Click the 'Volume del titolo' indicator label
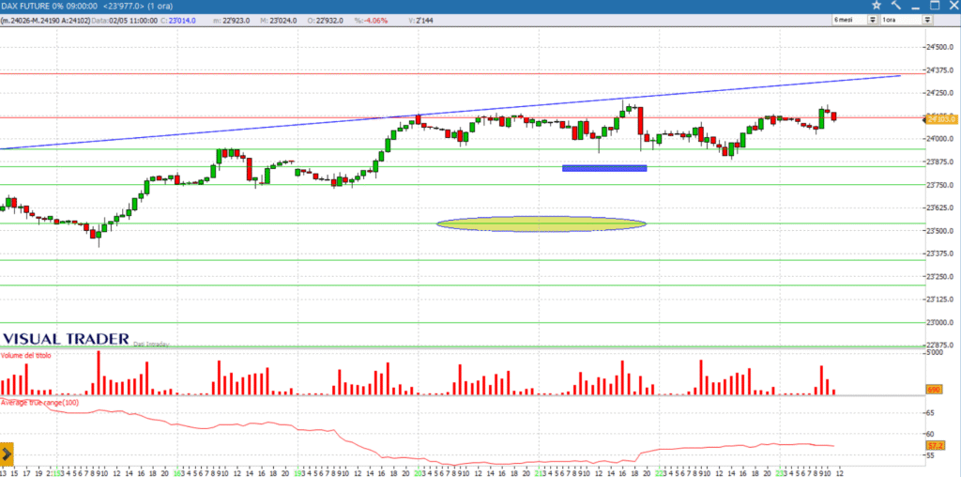961x477 pixels. [x=26, y=355]
